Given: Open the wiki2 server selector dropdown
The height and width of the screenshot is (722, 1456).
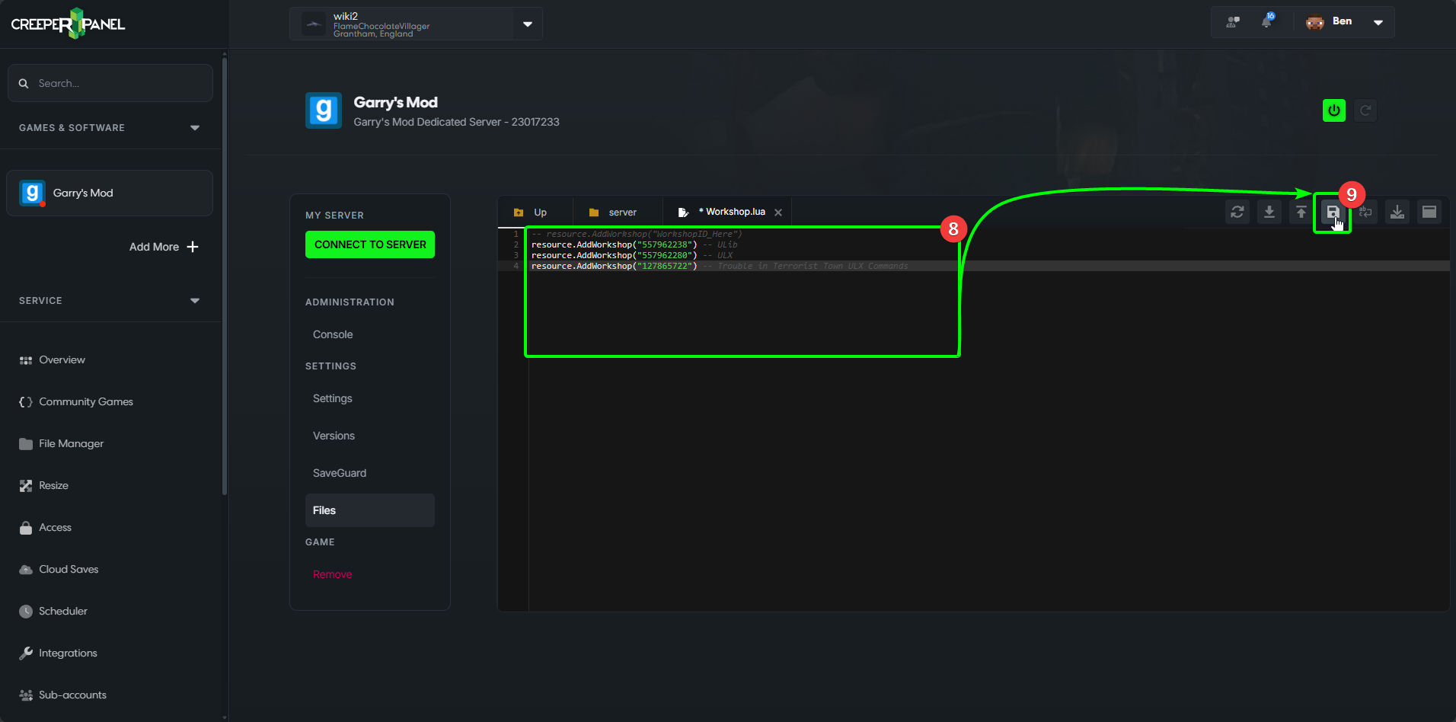Looking at the screenshot, I should coord(528,24).
